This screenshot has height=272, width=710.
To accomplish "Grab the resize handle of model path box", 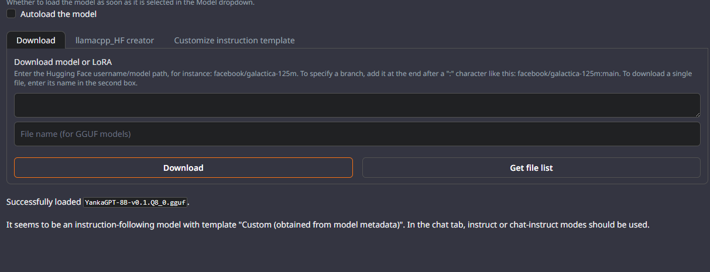I will click(x=697, y=113).
